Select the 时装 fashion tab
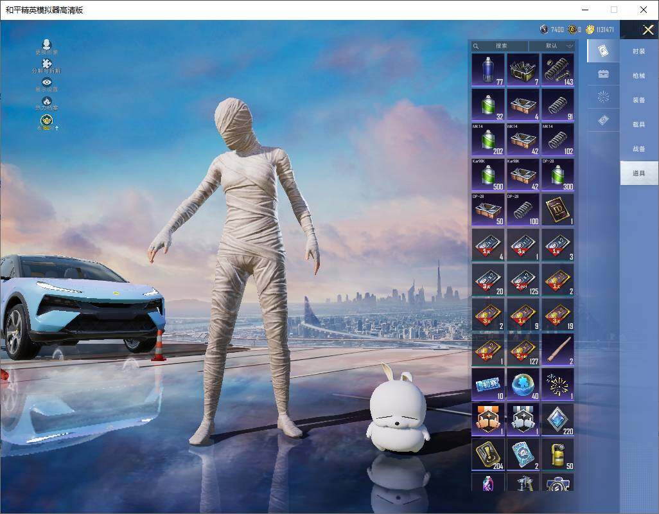The width and height of the screenshot is (659, 514). tap(639, 51)
